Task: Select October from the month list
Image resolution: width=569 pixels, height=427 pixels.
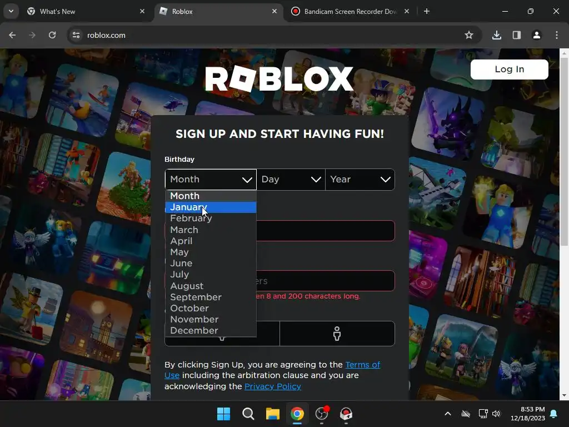Action: coord(211,308)
